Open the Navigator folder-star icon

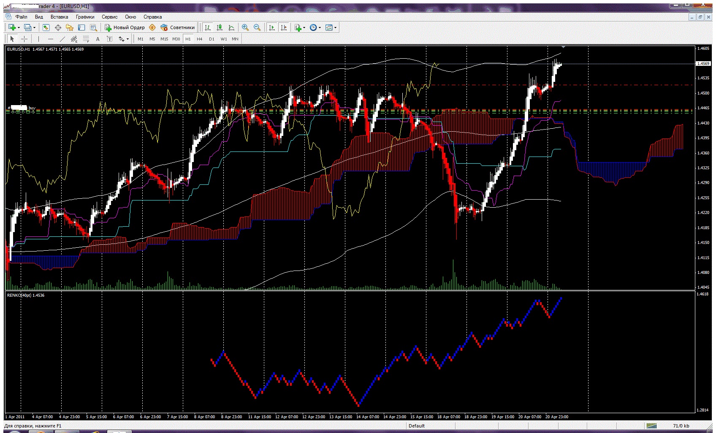[x=70, y=27]
